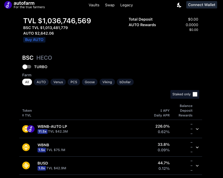Click the 1.0x multiplier badge on BUSD
223x178 pixels.
(x=42, y=168)
